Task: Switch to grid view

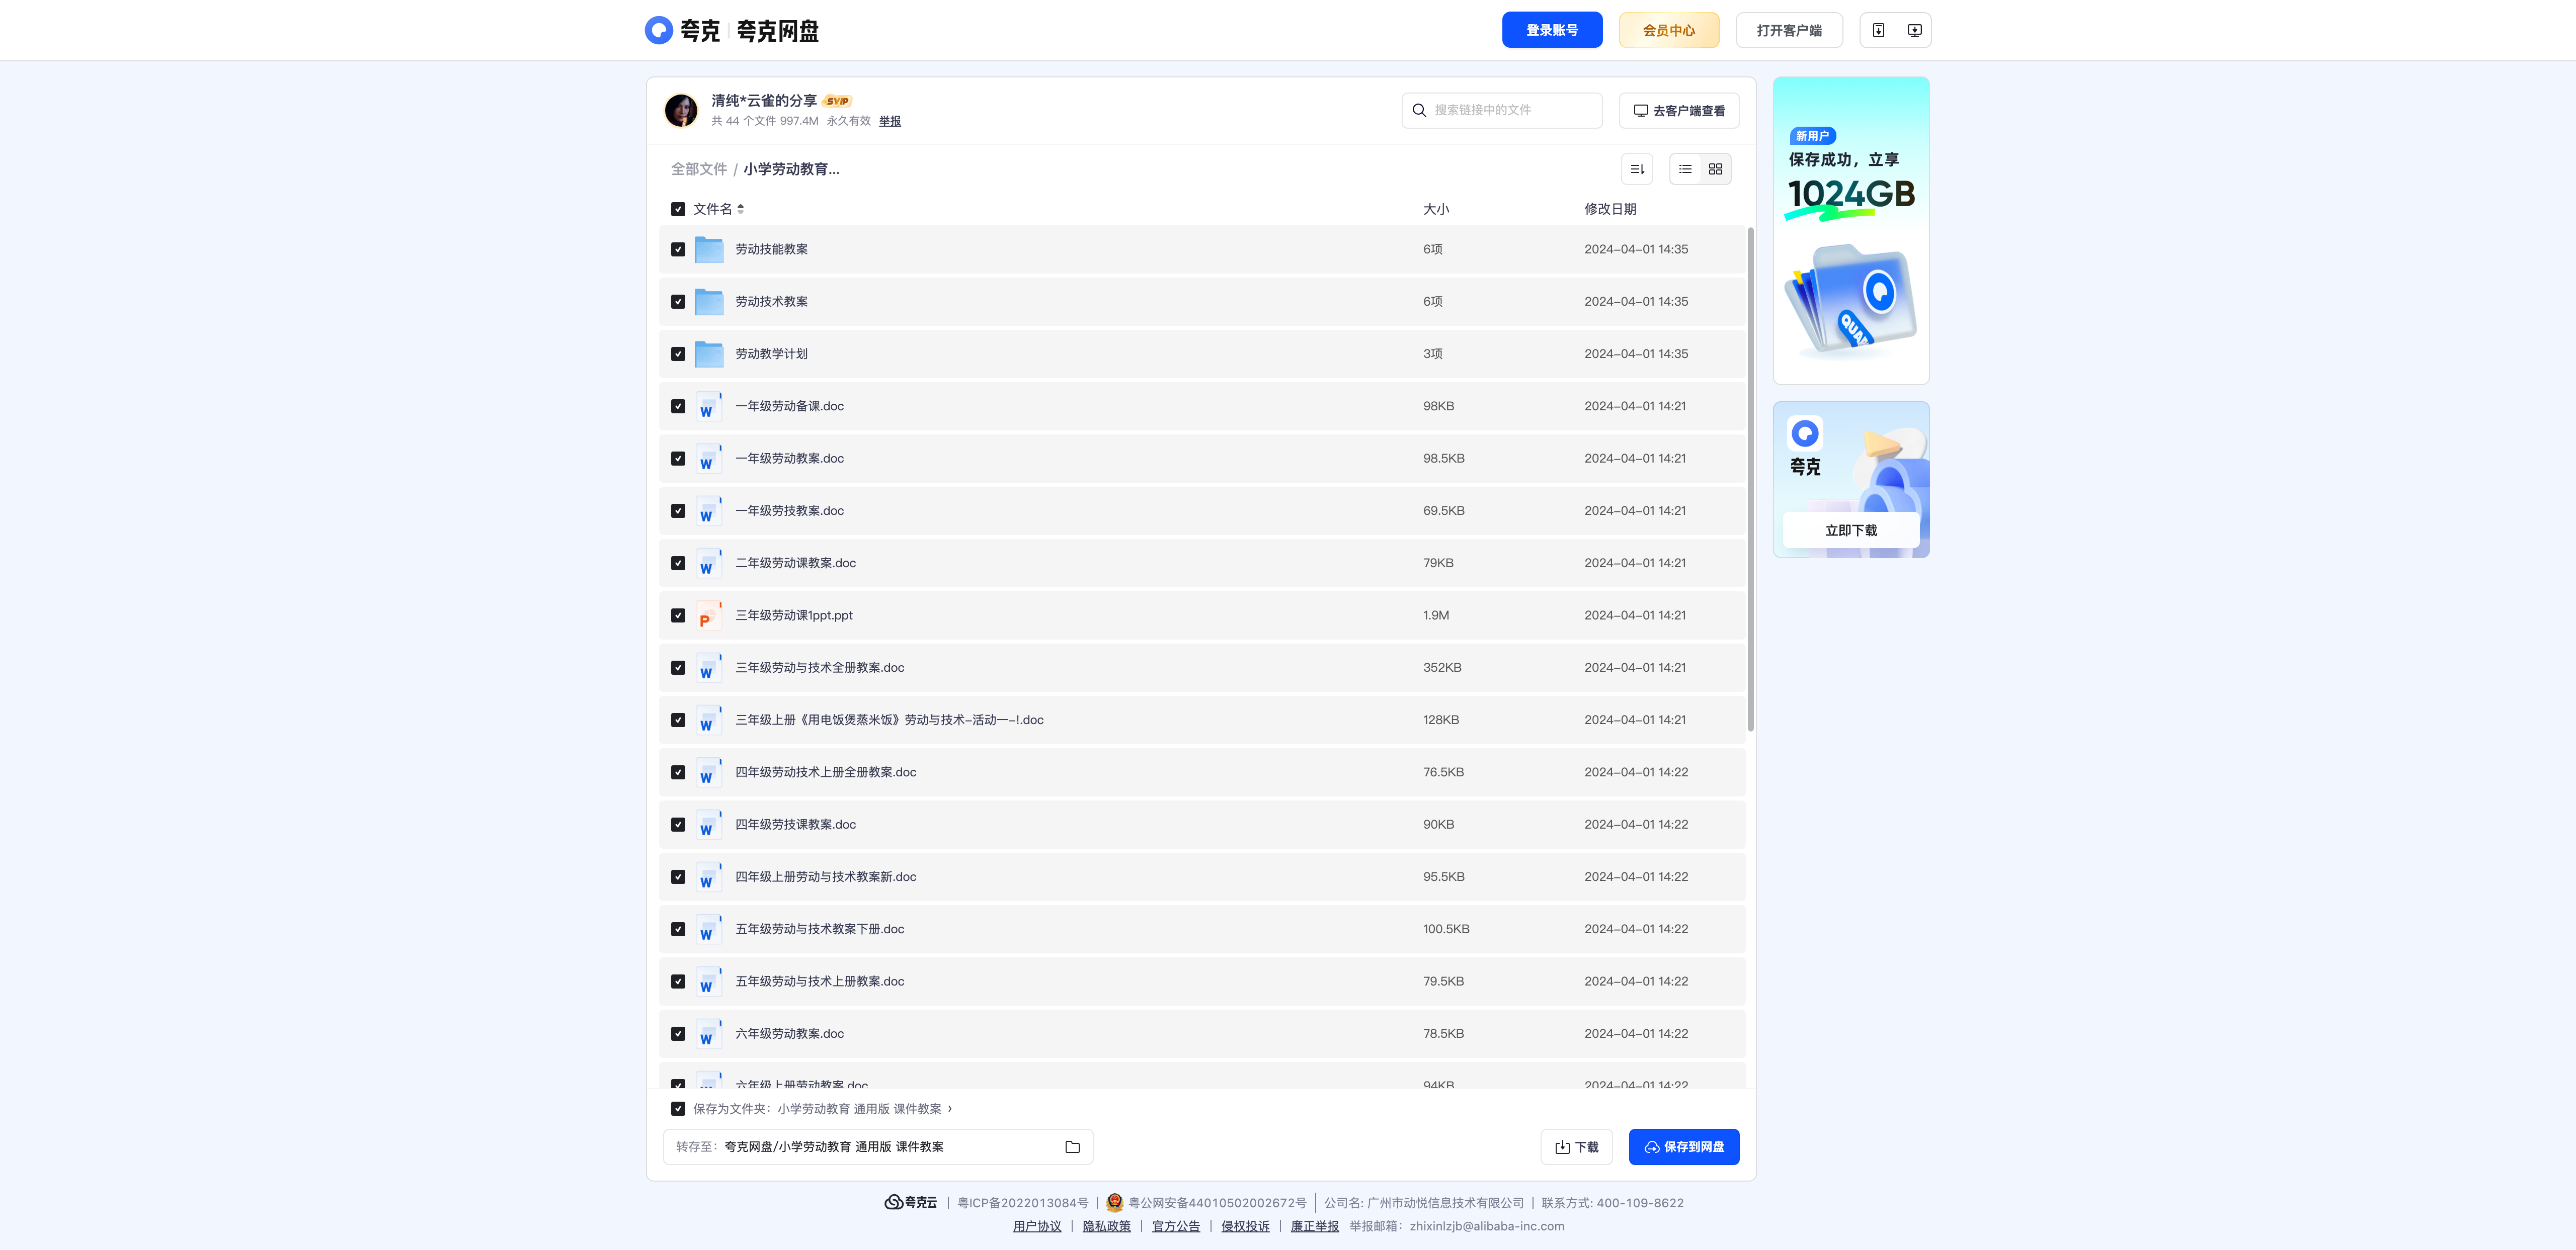Action: pos(1715,169)
